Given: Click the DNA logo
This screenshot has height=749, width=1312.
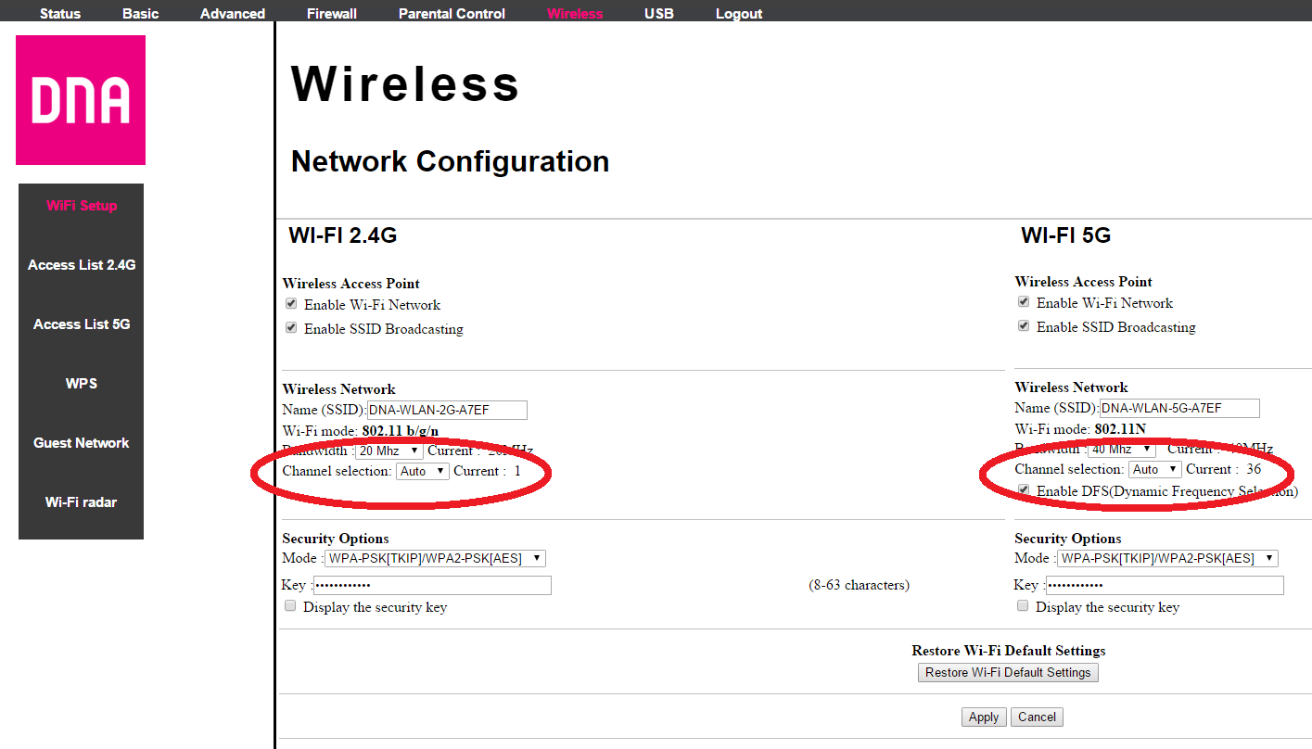Looking at the screenshot, I should (x=81, y=100).
